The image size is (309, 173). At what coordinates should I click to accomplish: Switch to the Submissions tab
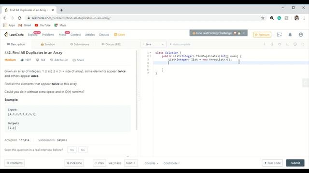point(80,44)
